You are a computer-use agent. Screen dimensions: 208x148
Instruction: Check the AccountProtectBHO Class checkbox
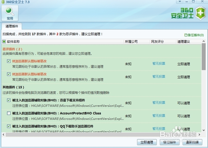(9, 113)
